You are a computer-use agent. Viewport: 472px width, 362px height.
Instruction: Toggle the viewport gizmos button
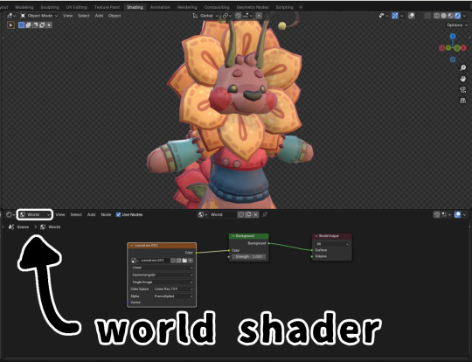[395, 16]
